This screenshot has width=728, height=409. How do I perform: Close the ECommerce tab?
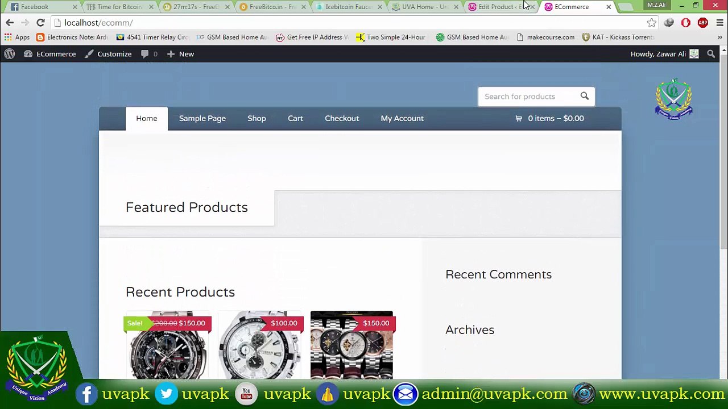[609, 7]
